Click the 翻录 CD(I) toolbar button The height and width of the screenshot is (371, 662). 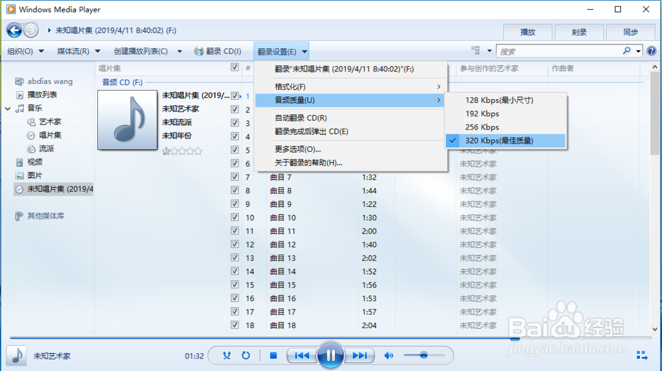pos(217,51)
